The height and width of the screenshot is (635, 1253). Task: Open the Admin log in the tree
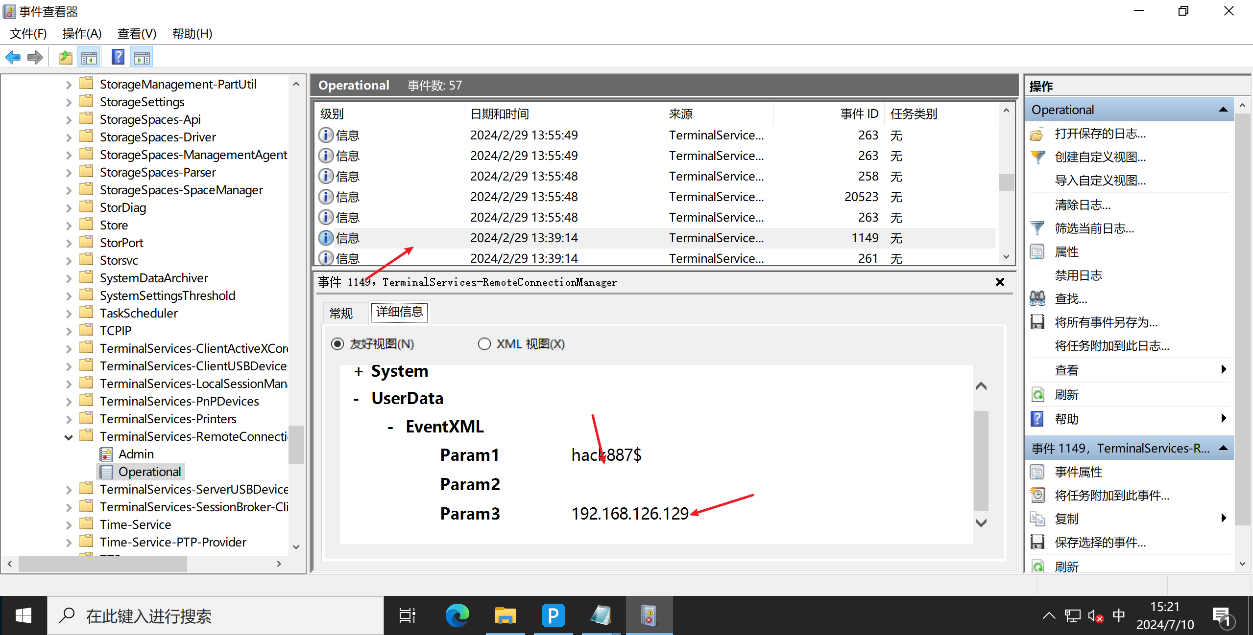pos(136,454)
